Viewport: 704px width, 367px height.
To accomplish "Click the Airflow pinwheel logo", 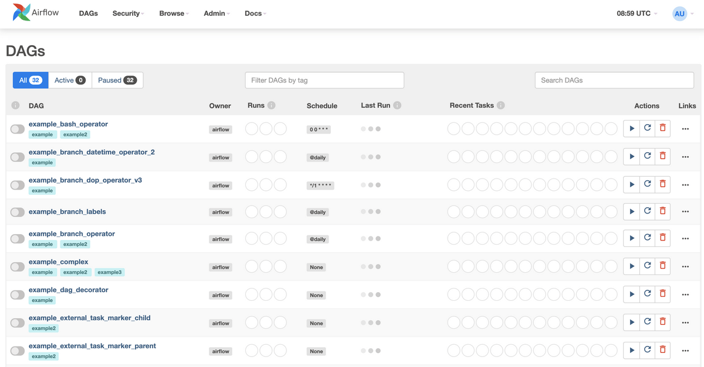I will coord(21,13).
